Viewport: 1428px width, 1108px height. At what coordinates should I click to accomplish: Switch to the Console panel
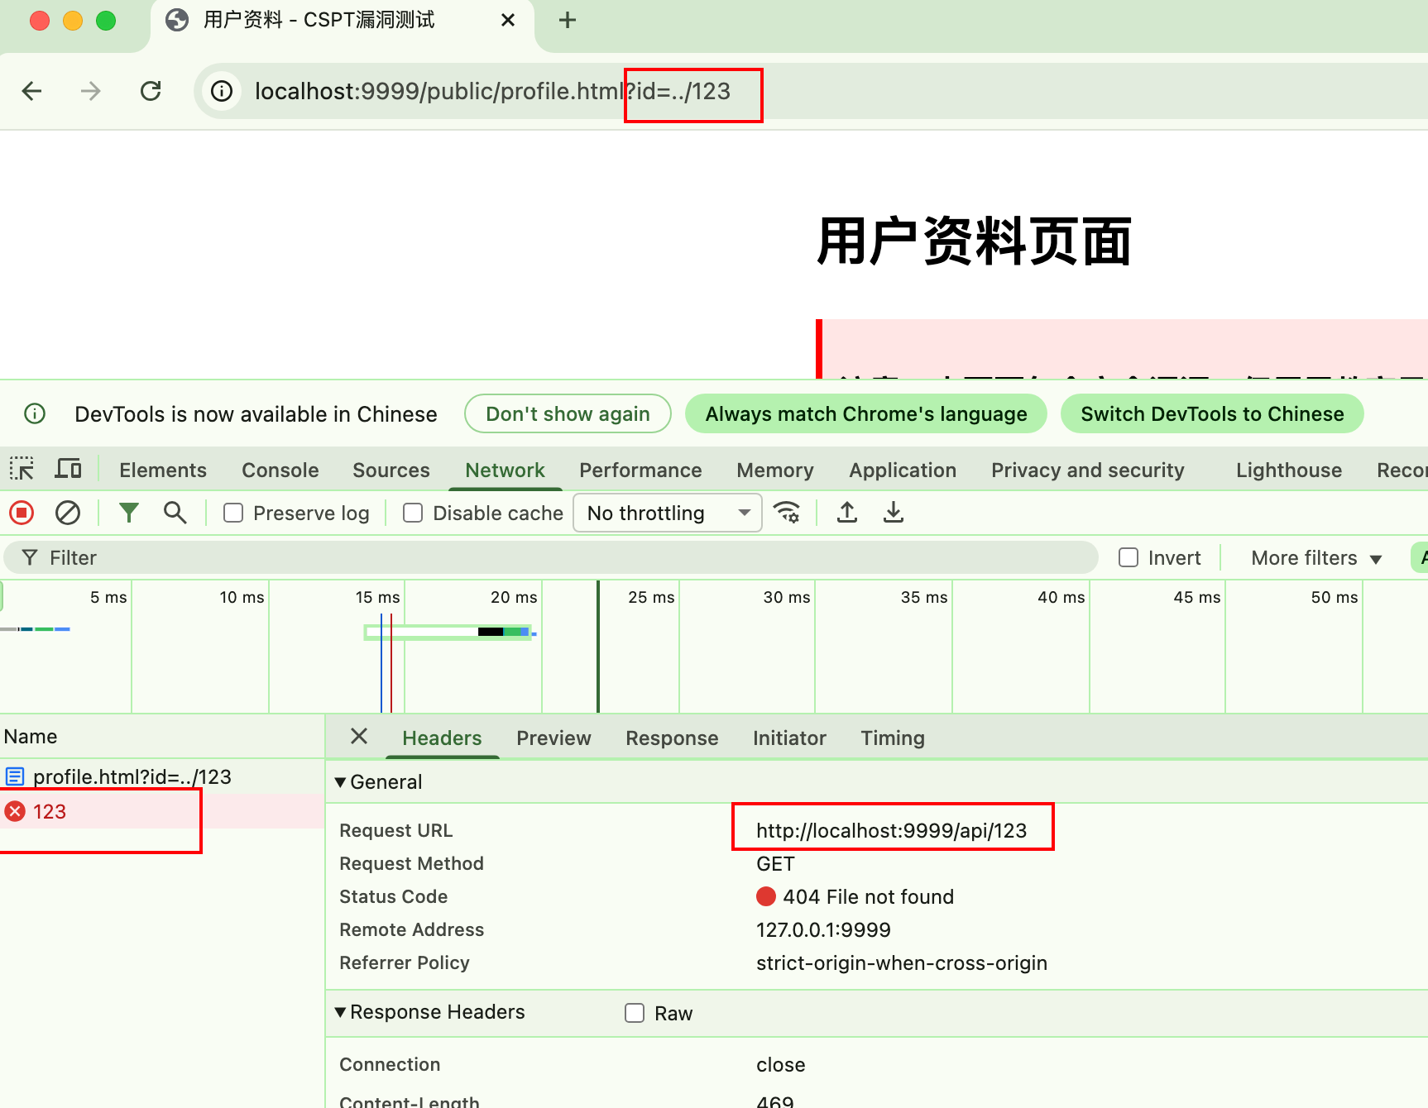click(280, 470)
